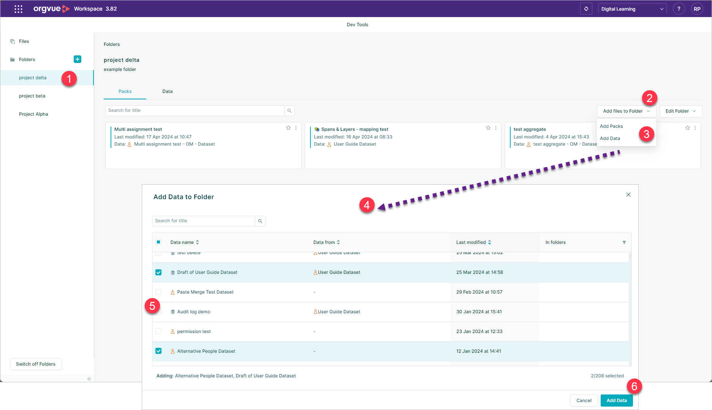Screen dimensions: 712x410
Task: Click search icon in Add Data dialog
Action: [x=260, y=221]
